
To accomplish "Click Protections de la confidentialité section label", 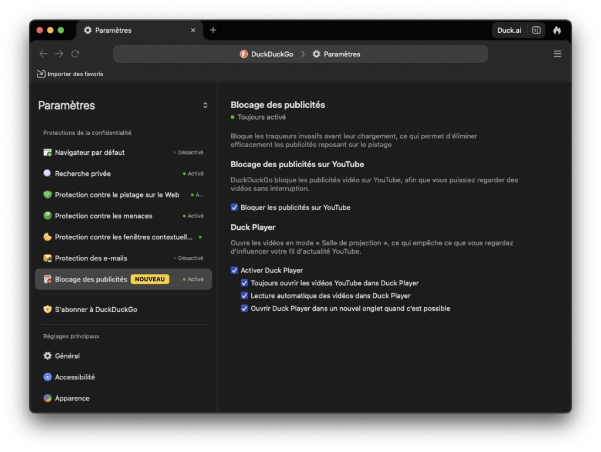I will tap(87, 132).
